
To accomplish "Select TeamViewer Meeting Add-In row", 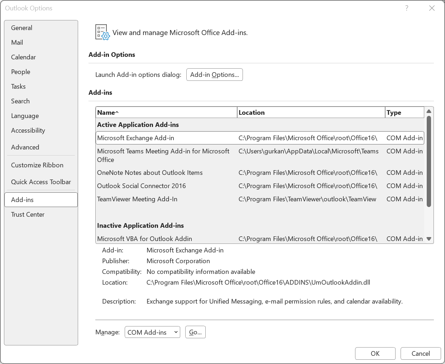I will (x=260, y=199).
